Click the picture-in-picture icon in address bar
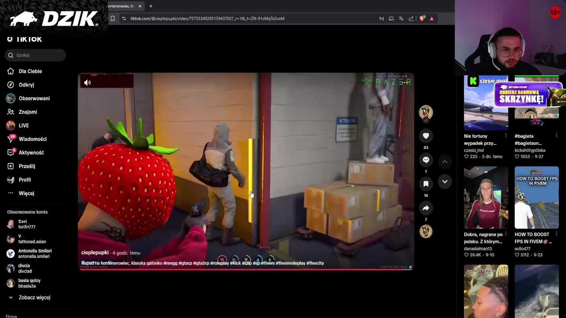Viewport: 566px width, 318px height. [x=391, y=19]
